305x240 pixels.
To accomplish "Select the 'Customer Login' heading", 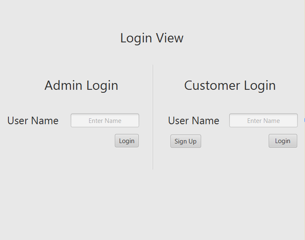I will [230, 86].
